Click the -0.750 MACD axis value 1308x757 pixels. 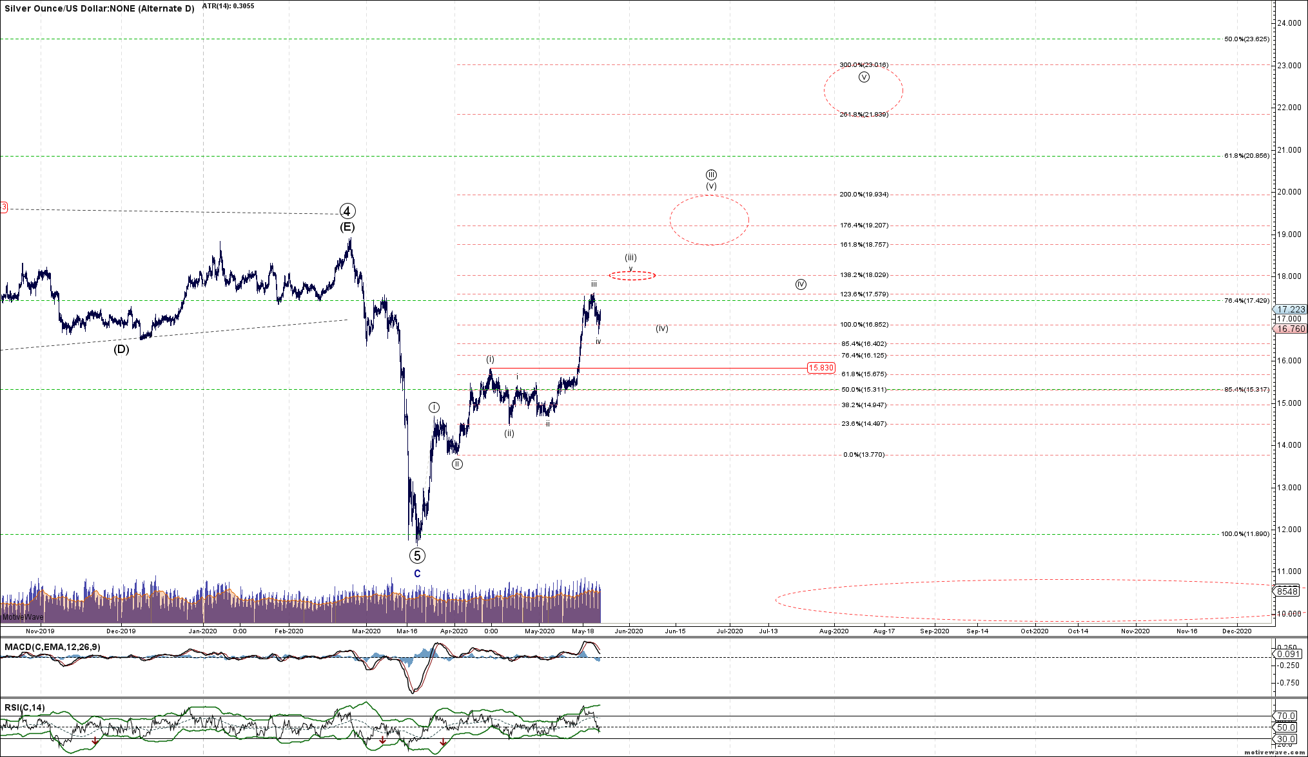(1289, 683)
